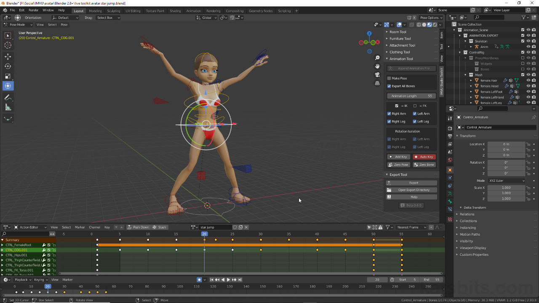Open the rotation Mode XYZ Euler dropdown
Image resolution: width=539 pixels, height=303 pixels.
click(x=507, y=181)
